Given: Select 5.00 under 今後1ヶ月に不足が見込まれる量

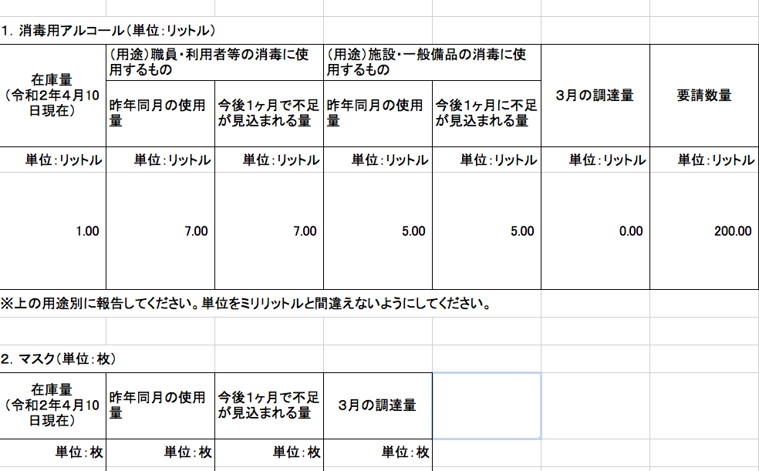Looking at the screenshot, I should [487, 230].
